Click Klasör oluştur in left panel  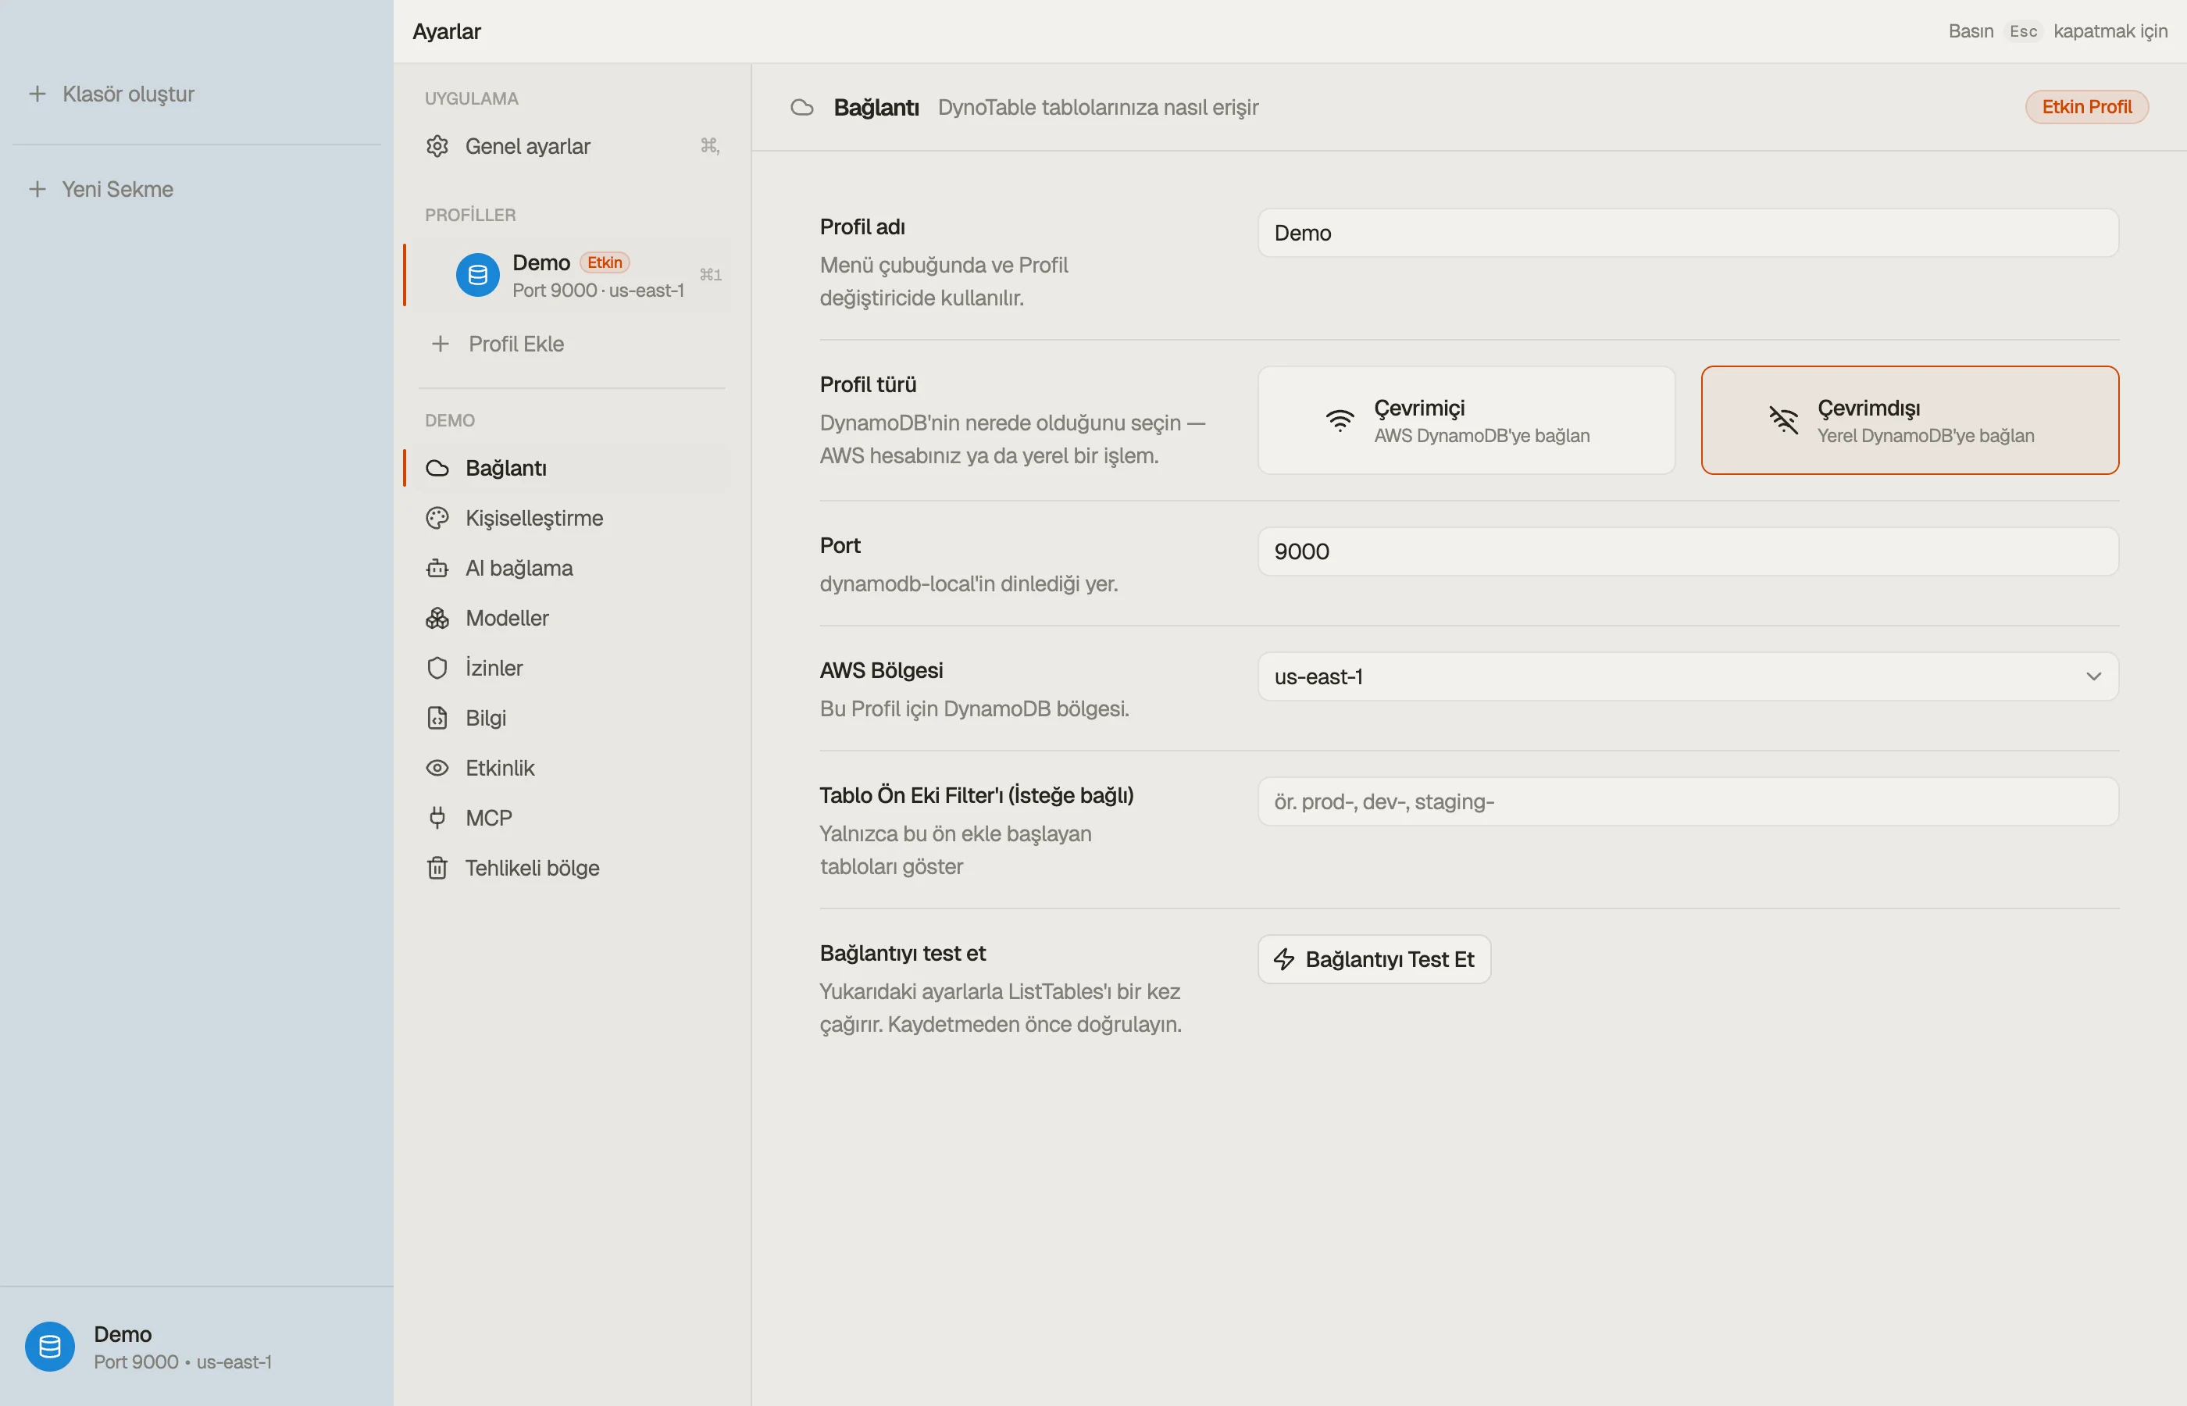128,94
